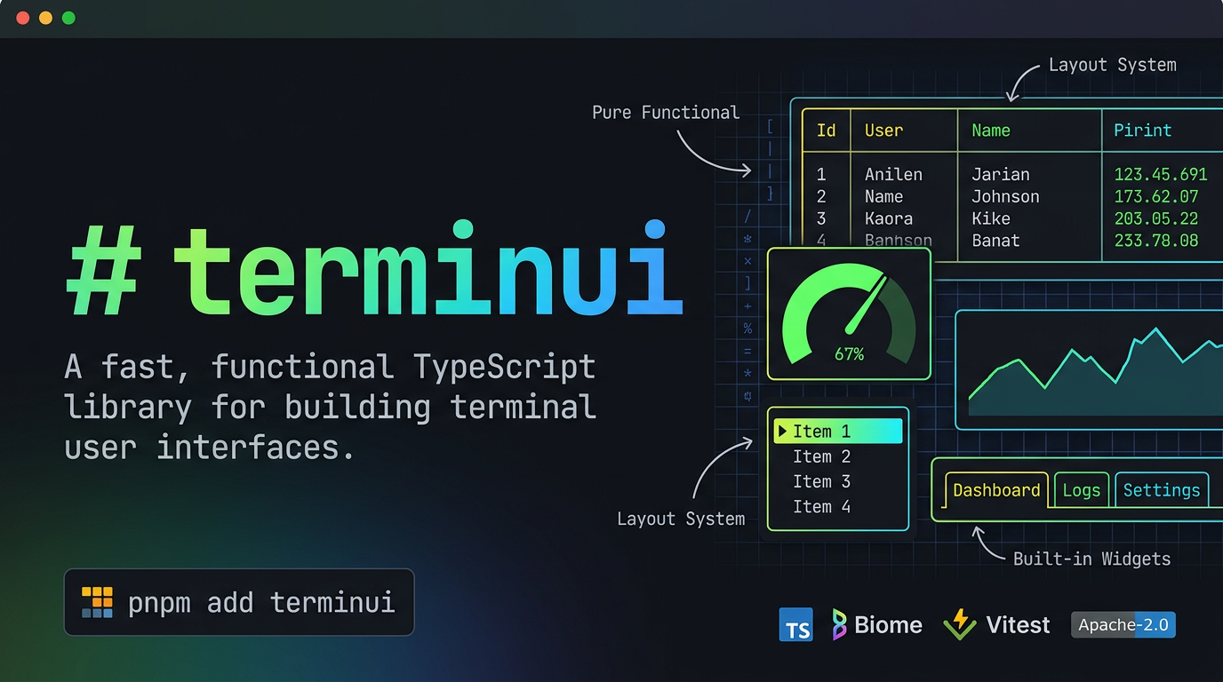Click the User column header
Screen dimensions: 1223x682
[882, 130]
